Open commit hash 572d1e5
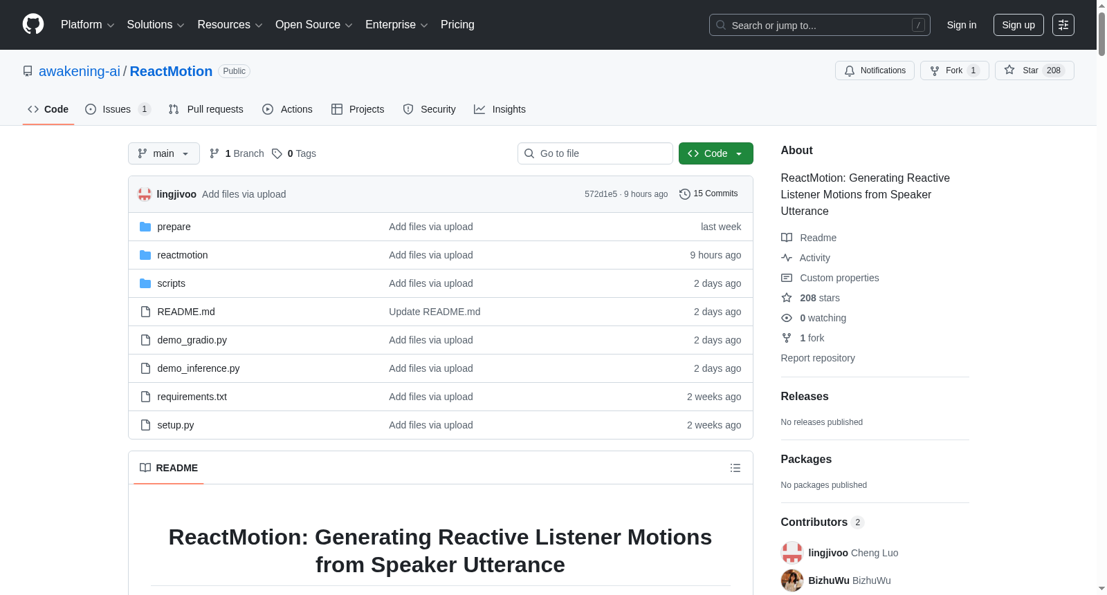Image resolution: width=1107 pixels, height=595 pixels. 601,194
